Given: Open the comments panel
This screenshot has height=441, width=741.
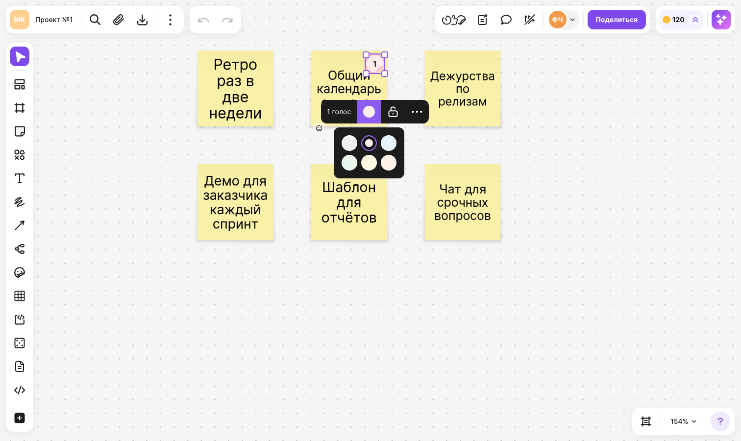Looking at the screenshot, I should click(x=506, y=20).
